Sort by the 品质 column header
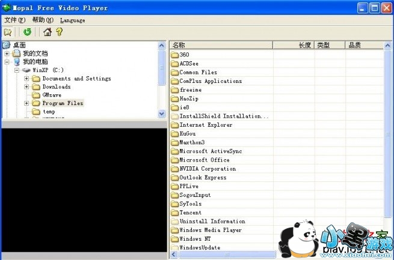 [x=365, y=45]
